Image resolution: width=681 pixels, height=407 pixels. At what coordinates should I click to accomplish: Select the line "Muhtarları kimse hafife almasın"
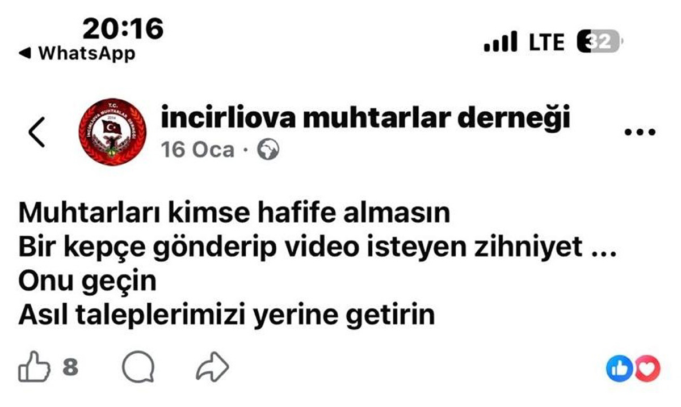click(x=234, y=214)
